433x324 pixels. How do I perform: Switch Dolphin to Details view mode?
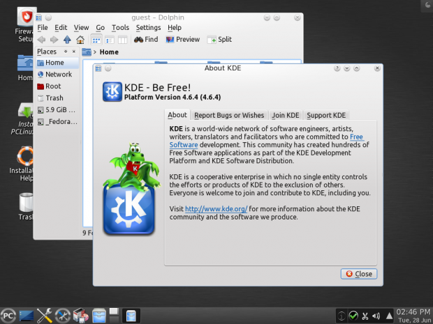(x=110, y=40)
